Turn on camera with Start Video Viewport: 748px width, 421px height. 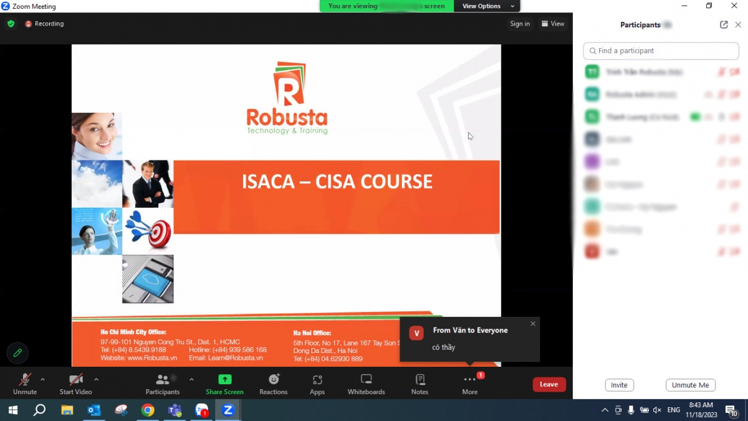click(x=75, y=383)
